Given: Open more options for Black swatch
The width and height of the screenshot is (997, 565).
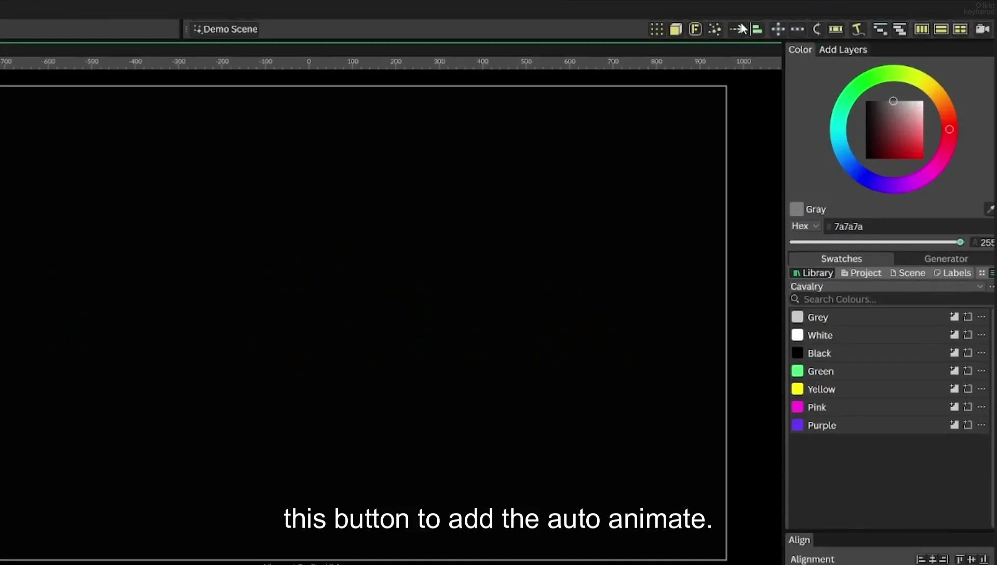Looking at the screenshot, I should (x=981, y=353).
